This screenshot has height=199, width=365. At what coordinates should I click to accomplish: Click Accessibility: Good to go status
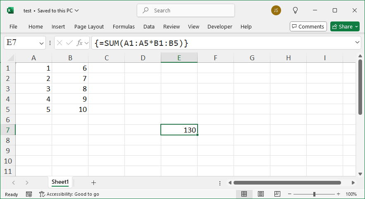(x=69, y=194)
